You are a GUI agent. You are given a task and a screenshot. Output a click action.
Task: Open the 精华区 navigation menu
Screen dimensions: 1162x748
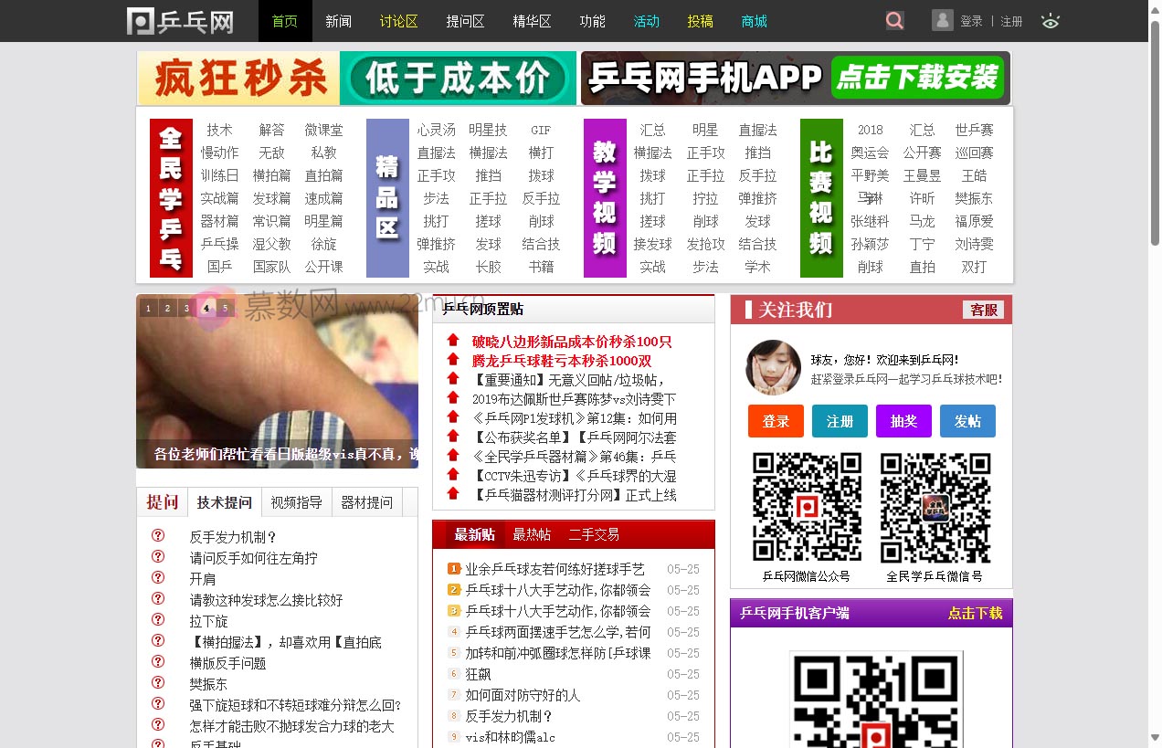point(532,21)
